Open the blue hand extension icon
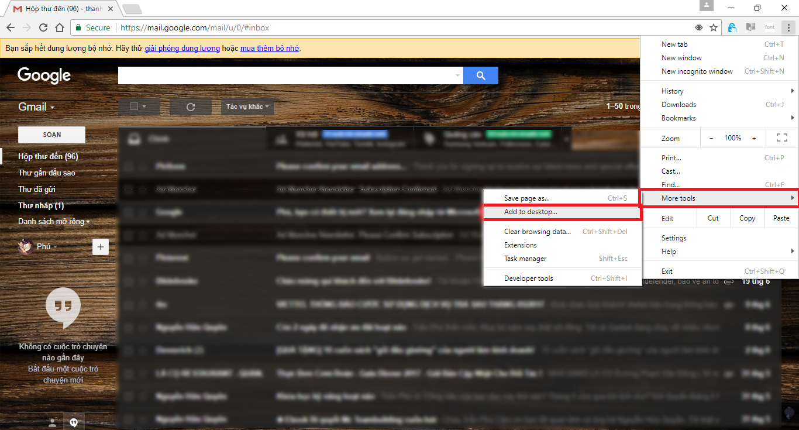Viewport: 799px width, 430px height. pos(732,27)
